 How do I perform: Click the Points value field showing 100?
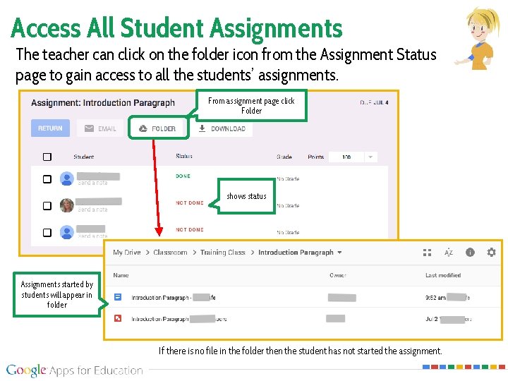coord(346,157)
